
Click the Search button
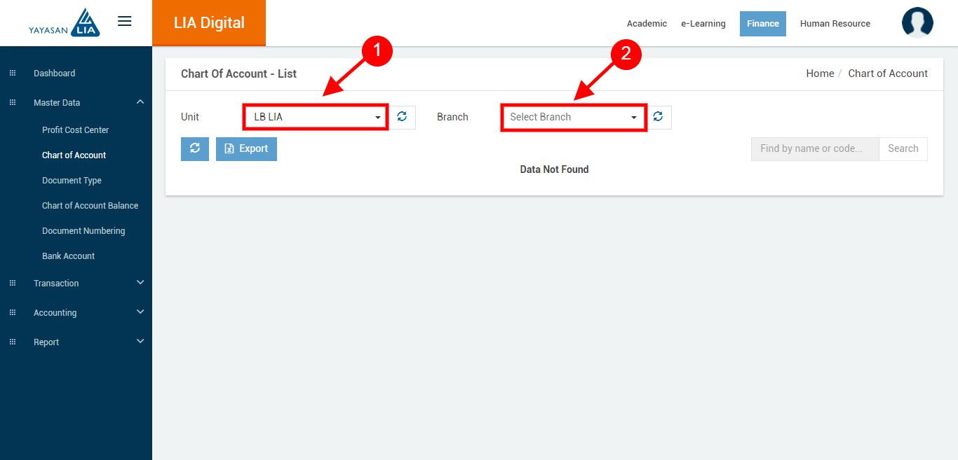(903, 149)
